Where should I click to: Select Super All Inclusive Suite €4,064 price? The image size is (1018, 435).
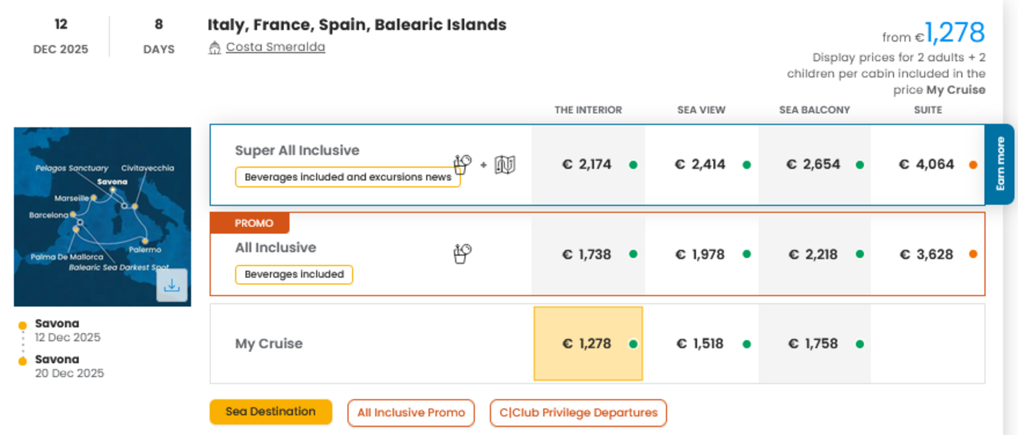pos(927,165)
